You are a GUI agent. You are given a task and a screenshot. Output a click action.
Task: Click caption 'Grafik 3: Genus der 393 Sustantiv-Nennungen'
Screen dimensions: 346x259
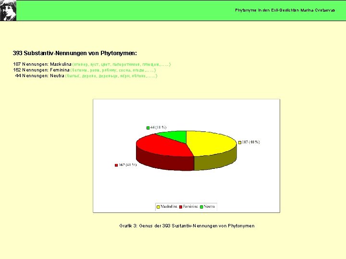[x=186, y=226]
